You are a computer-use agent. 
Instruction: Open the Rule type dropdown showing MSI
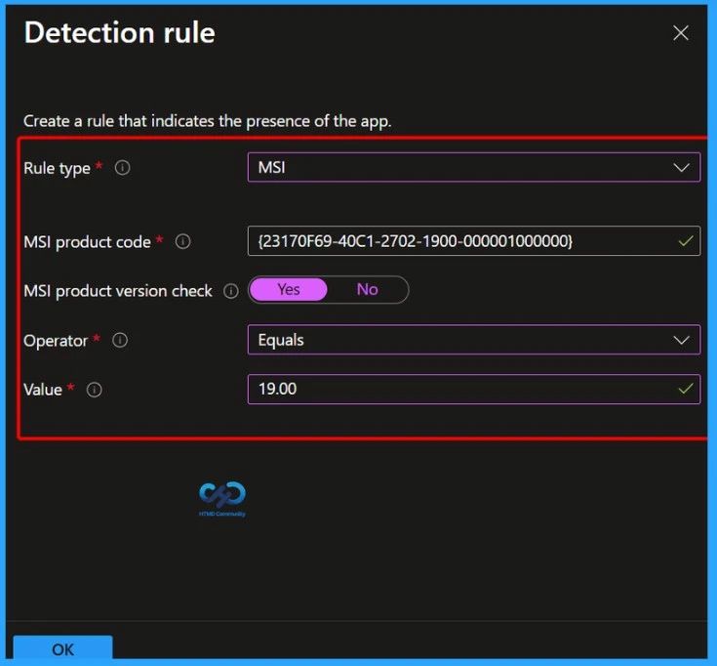click(474, 167)
